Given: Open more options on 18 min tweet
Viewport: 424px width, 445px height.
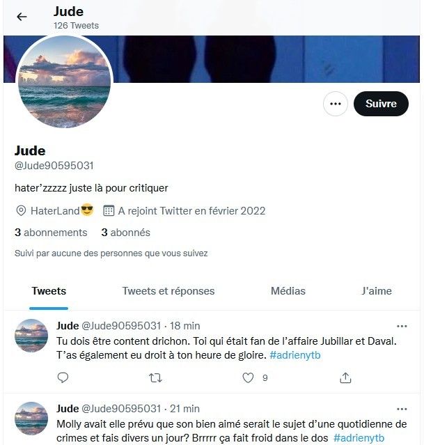Looking at the screenshot, I should tap(402, 327).
